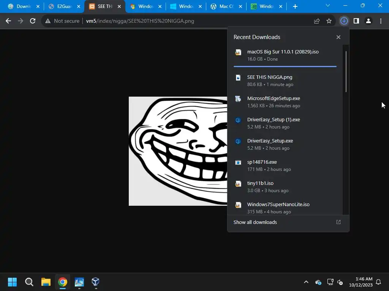The height and width of the screenshot is (291, 389).
Task: Open Windows7SuperNanoLite.iso download
Action: [285, 207]
